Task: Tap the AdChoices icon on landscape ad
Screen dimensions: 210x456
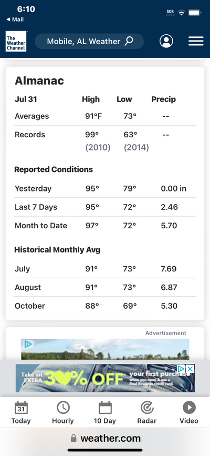Action: tap(28, 344)
